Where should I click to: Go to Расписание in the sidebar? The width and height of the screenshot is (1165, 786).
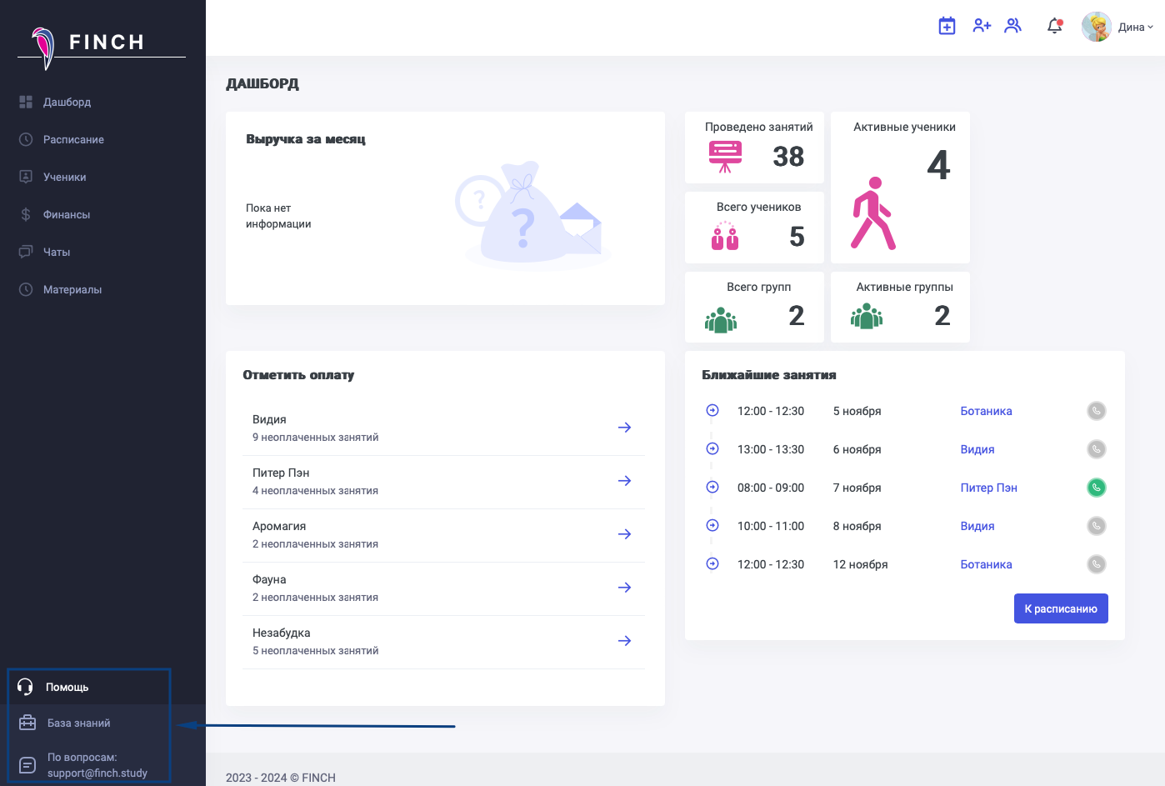73,140
